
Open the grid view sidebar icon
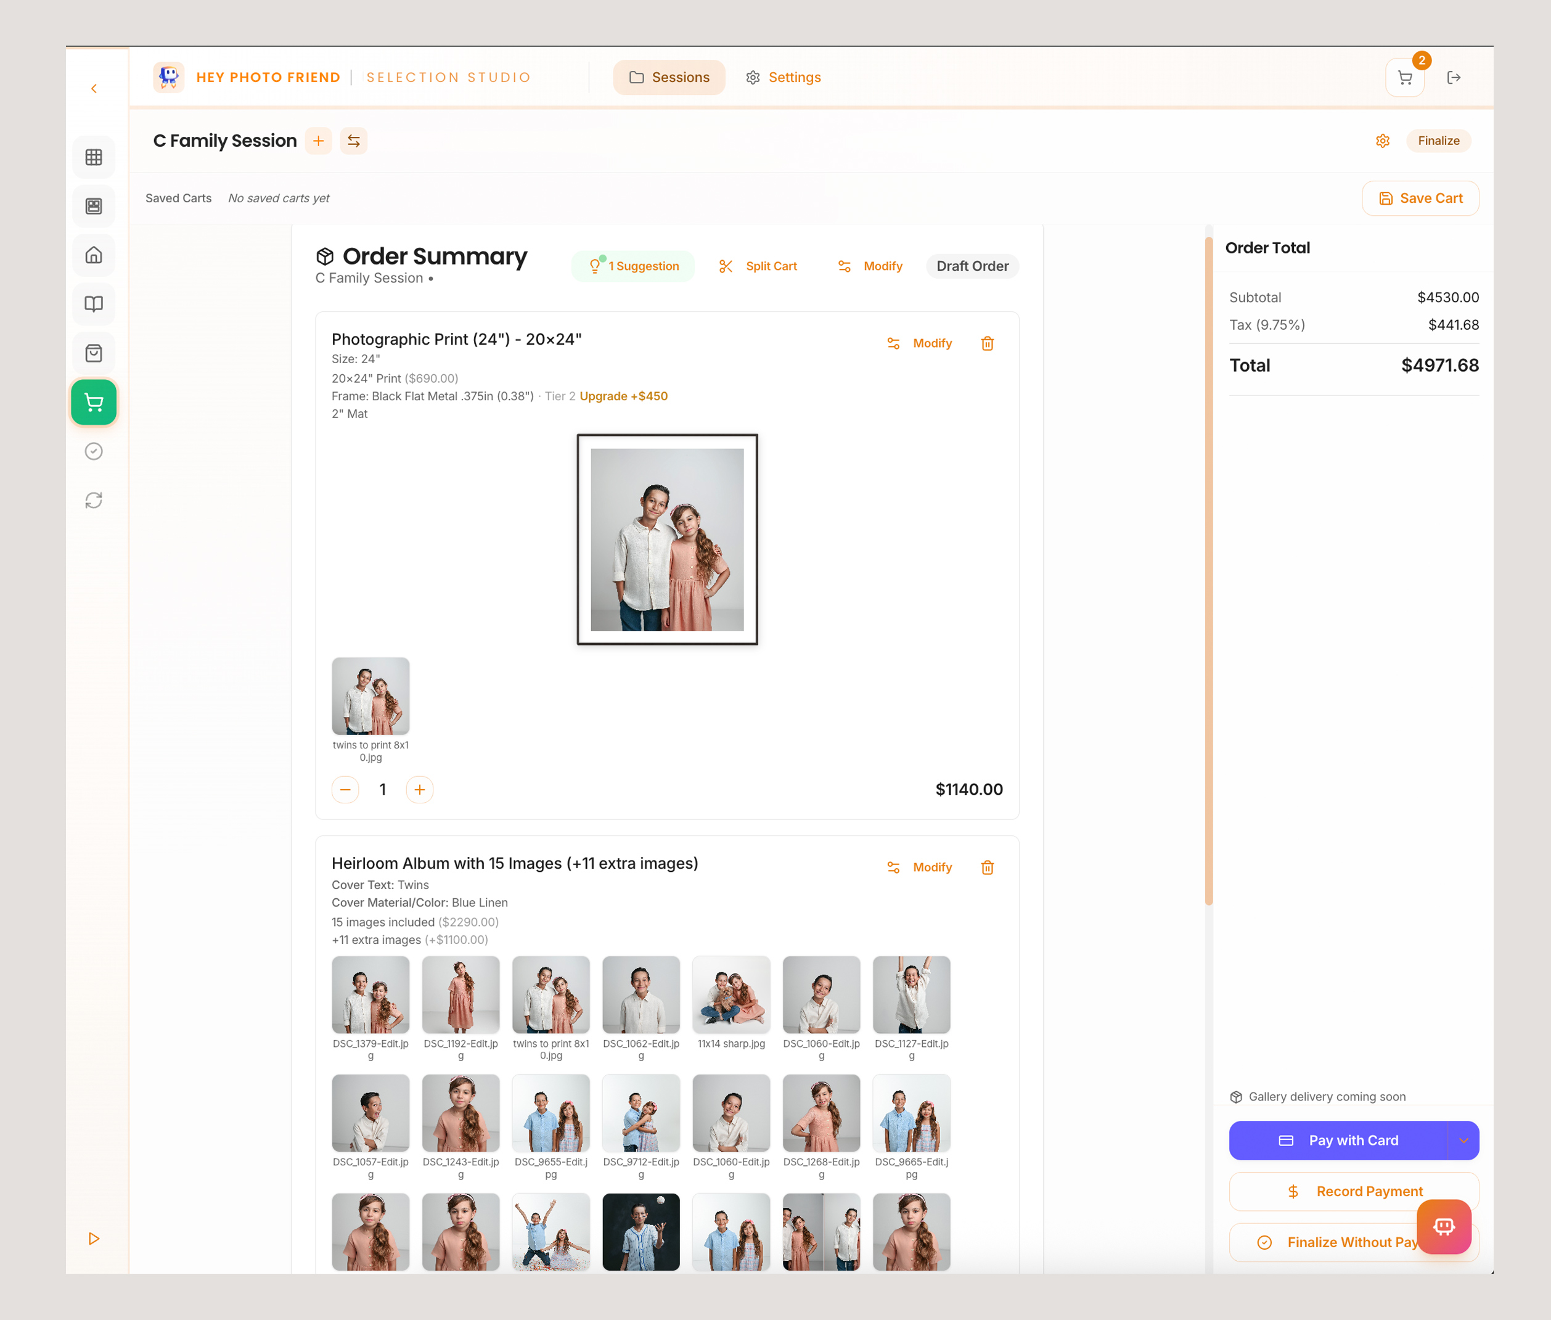pos(94,157)
